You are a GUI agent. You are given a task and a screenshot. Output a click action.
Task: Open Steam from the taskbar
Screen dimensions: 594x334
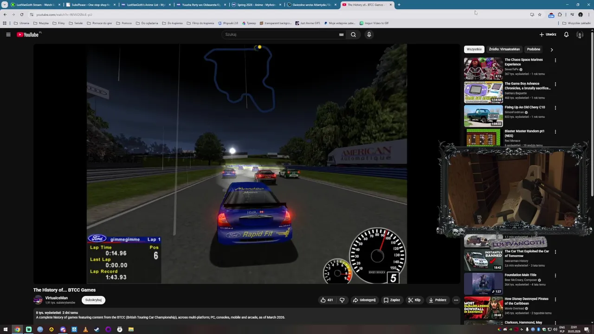pyautogui.click(x=97, y=329)
